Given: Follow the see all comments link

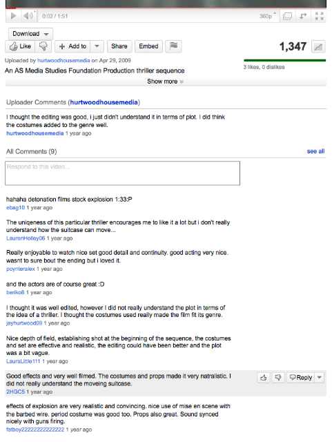Looking at the screenshot, I should coord(315,151).
